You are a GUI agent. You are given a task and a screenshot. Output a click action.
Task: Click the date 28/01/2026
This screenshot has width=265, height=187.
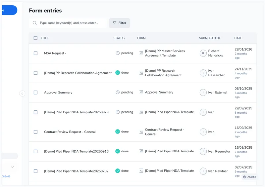243,50
